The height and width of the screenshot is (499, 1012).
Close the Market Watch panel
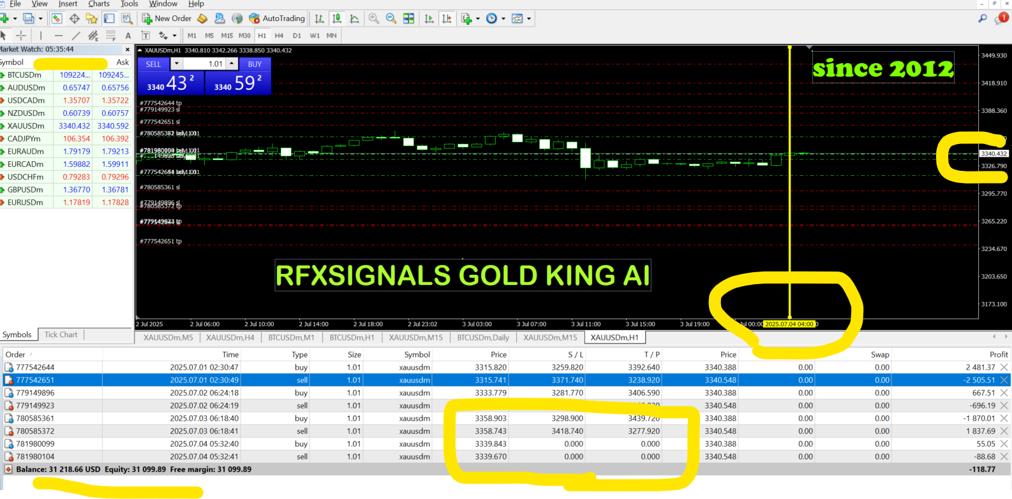(x=127, y=50)
